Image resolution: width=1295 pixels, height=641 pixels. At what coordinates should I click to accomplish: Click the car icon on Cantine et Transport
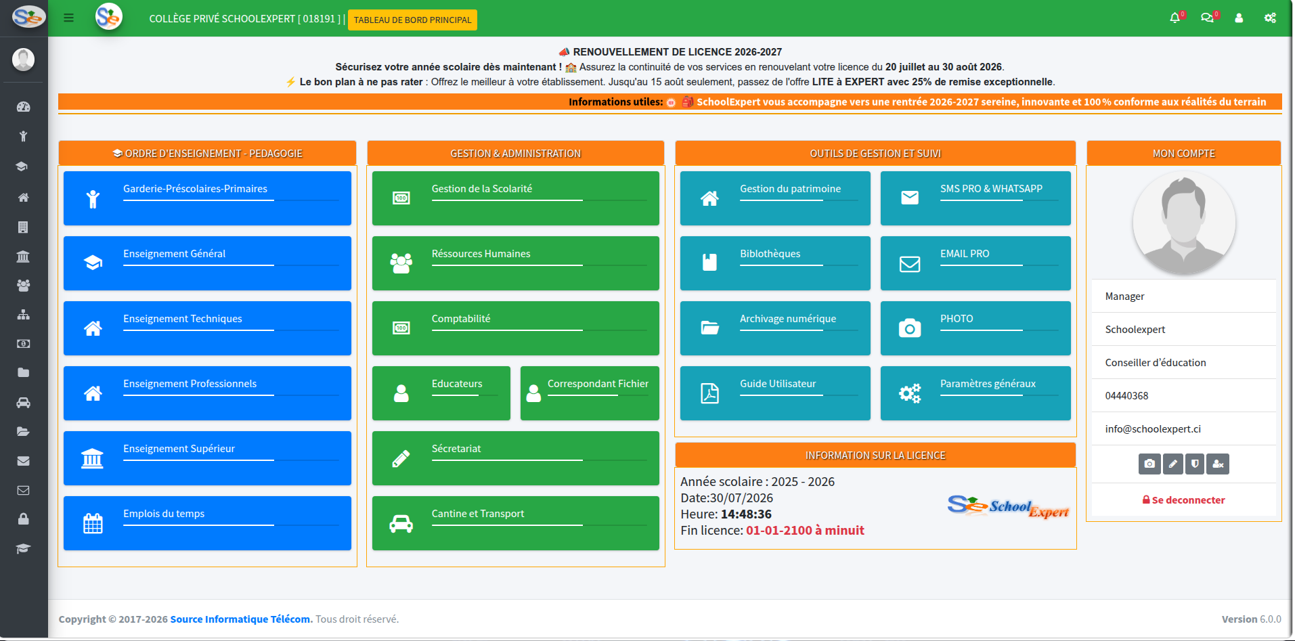pyautogui.click(x=401, y=524)
